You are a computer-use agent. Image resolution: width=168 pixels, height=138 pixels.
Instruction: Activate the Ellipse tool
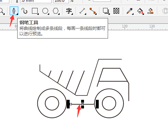[46, 11]
